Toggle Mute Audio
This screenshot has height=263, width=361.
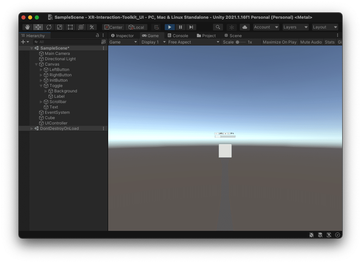[x=311, y=42]
